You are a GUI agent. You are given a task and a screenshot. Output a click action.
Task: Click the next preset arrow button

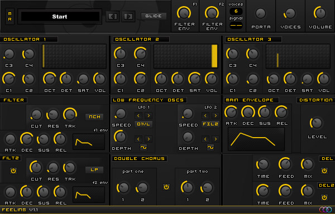click(128, 16)
